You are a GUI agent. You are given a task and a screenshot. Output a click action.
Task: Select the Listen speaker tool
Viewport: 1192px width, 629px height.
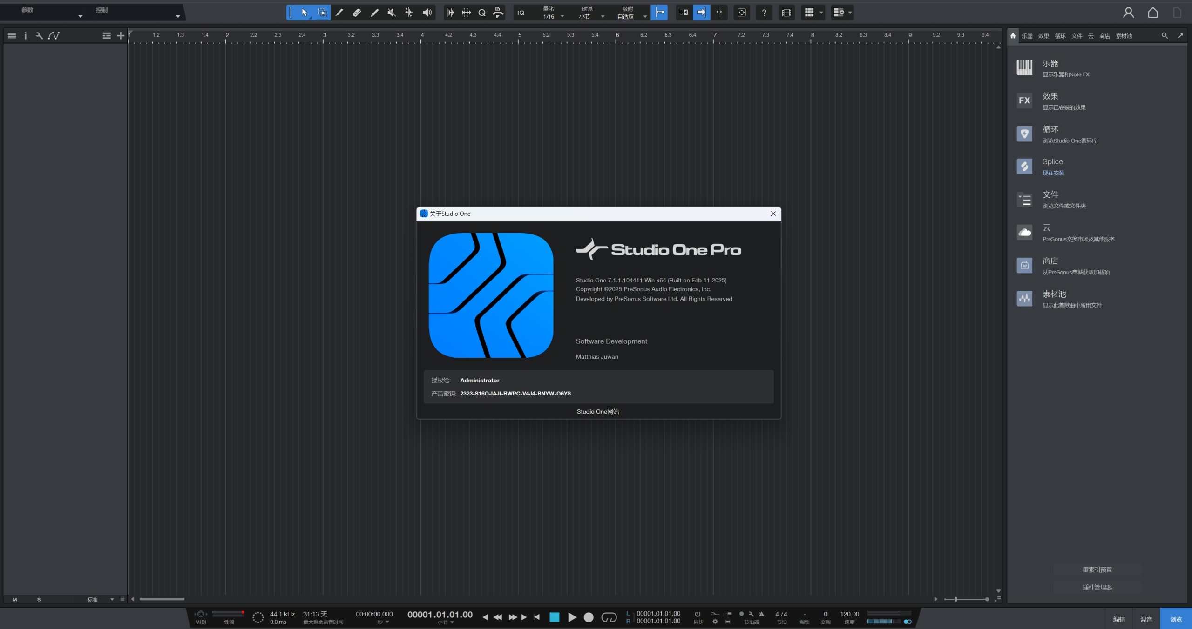(427, 13)
